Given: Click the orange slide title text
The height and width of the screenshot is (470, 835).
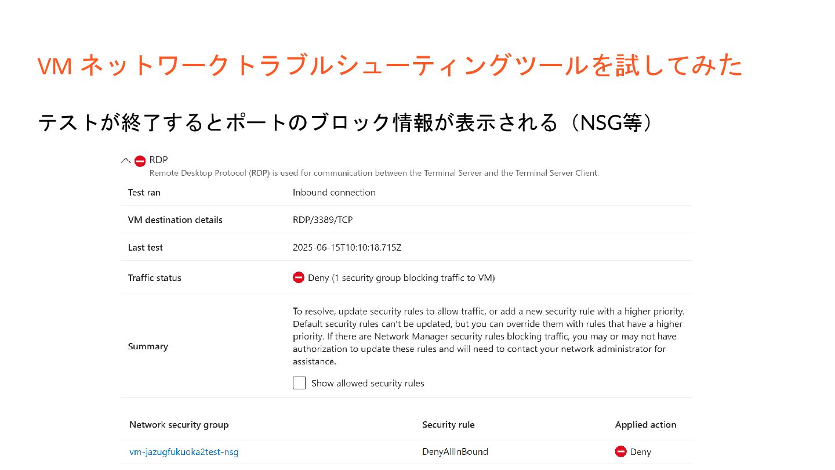Looking at the screenshot, I should (390, 66).
